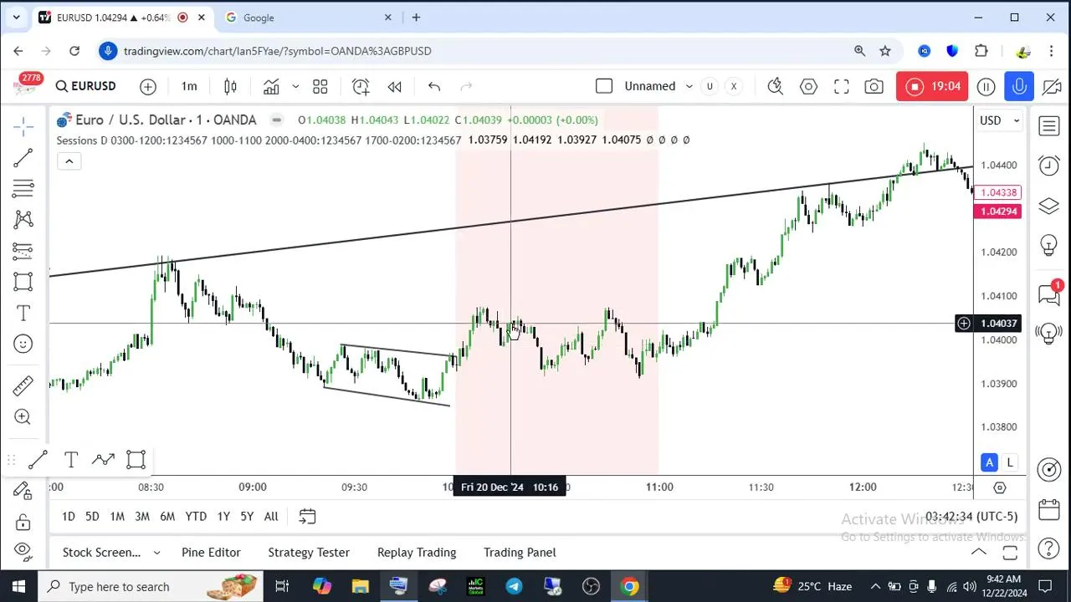This screenshot has height=602, width=1071.
Task: Open indicator templates grid
Action: point(320,86)
